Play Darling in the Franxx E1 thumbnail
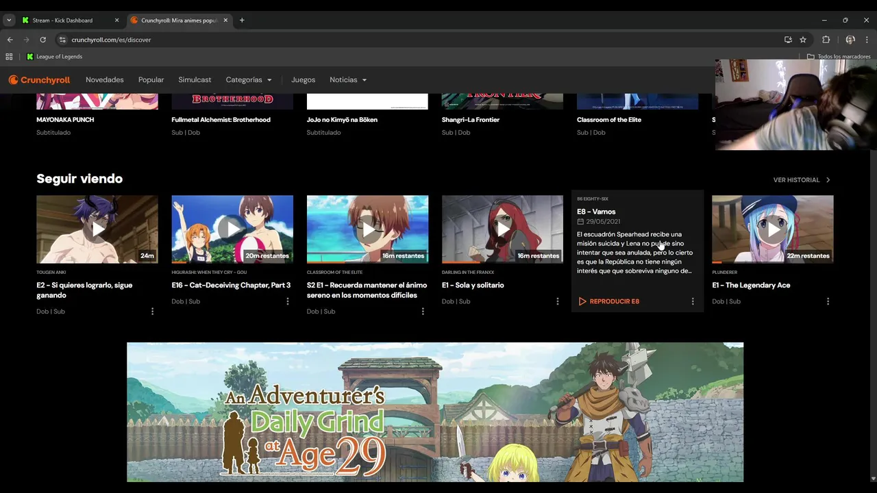 click(x=502, y=229)
